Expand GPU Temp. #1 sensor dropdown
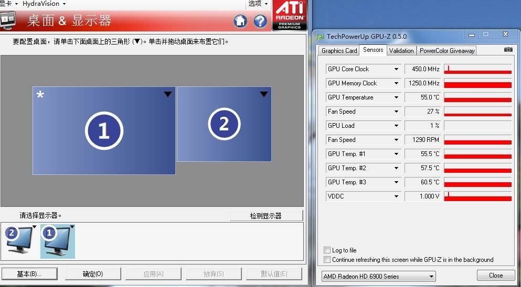Image resolution: width=521 pixels, height=287 pixels. coord(396,154)
